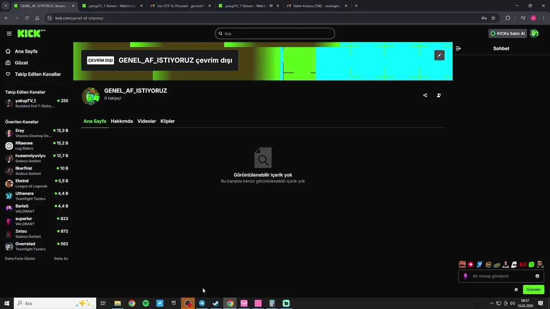Click GENEL_AF_ISTIYORUZ channel avatar
This screenshot has height=309, width=550.
[91, 96]
